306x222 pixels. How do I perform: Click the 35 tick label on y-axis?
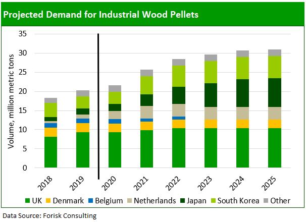(x=22, y=34)
